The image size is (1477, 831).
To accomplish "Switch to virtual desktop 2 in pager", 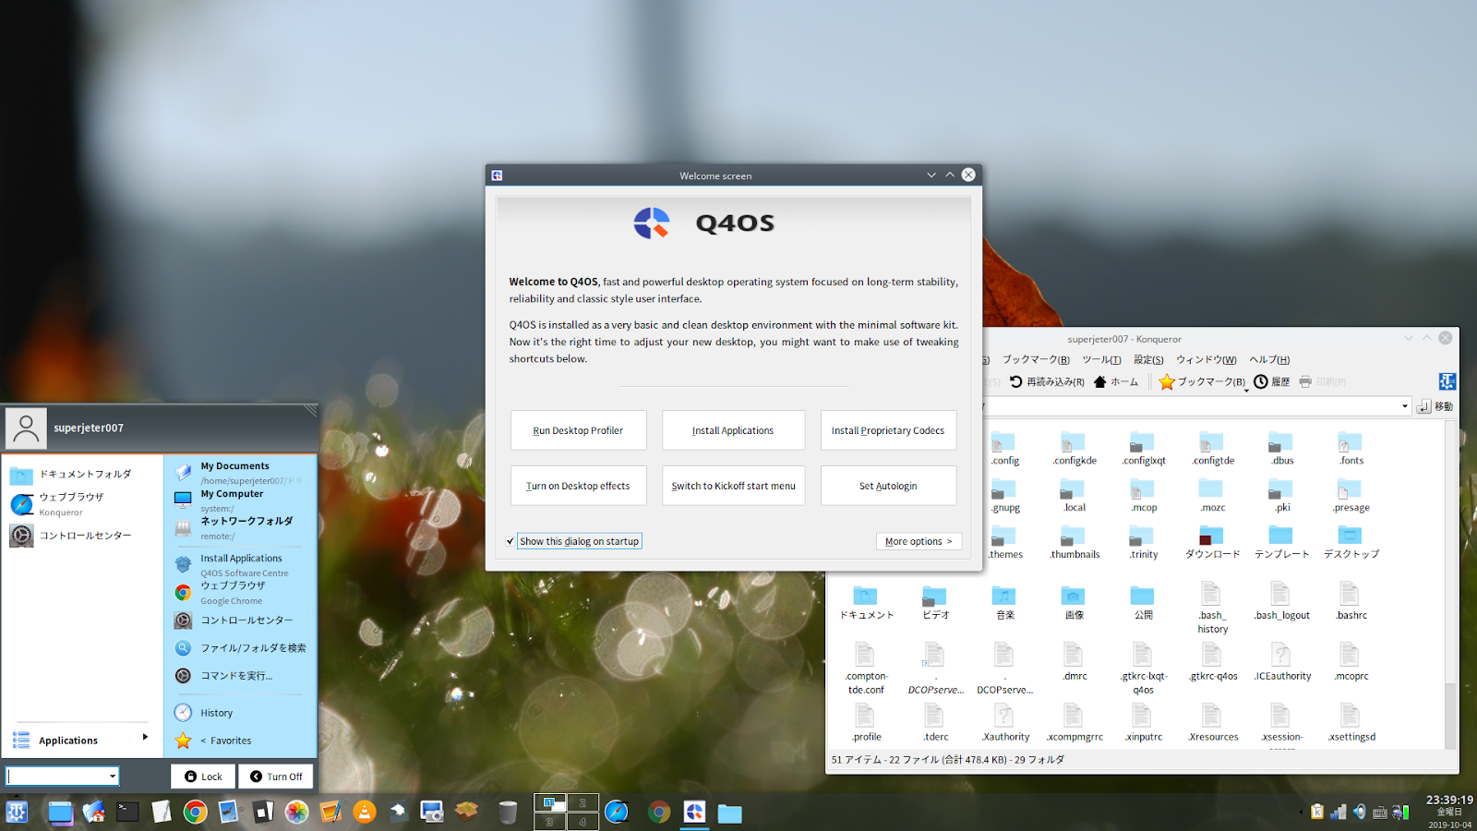I will 582,802.
